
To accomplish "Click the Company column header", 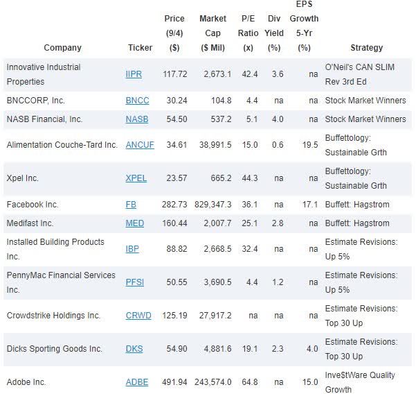I will (62, 48).
